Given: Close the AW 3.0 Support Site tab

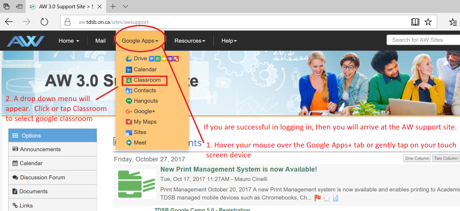Looking at the screenshot, I should pos(99,6).
